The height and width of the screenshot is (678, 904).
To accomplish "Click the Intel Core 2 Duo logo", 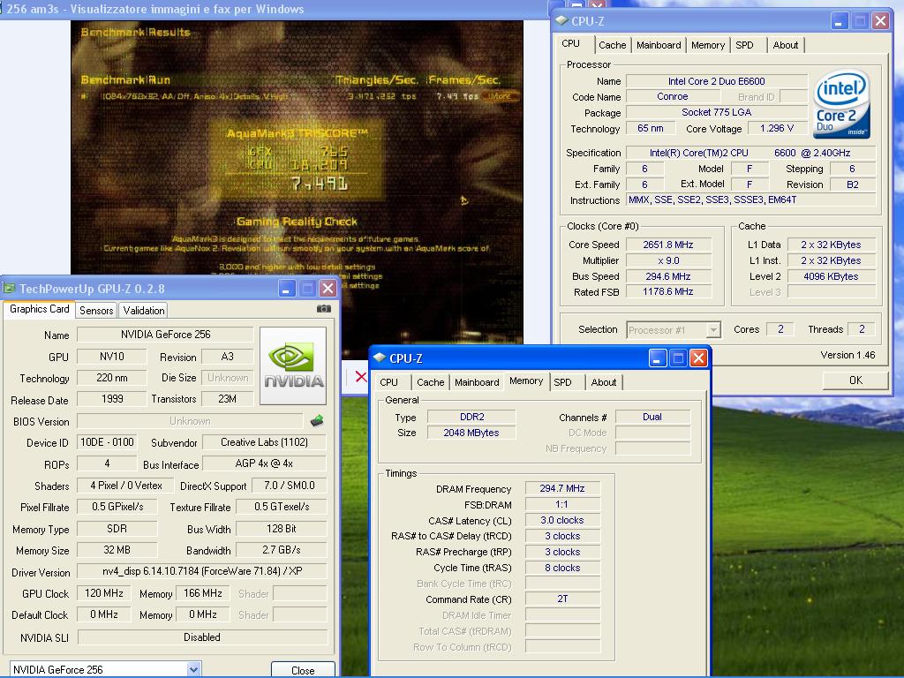I will 841,104.
